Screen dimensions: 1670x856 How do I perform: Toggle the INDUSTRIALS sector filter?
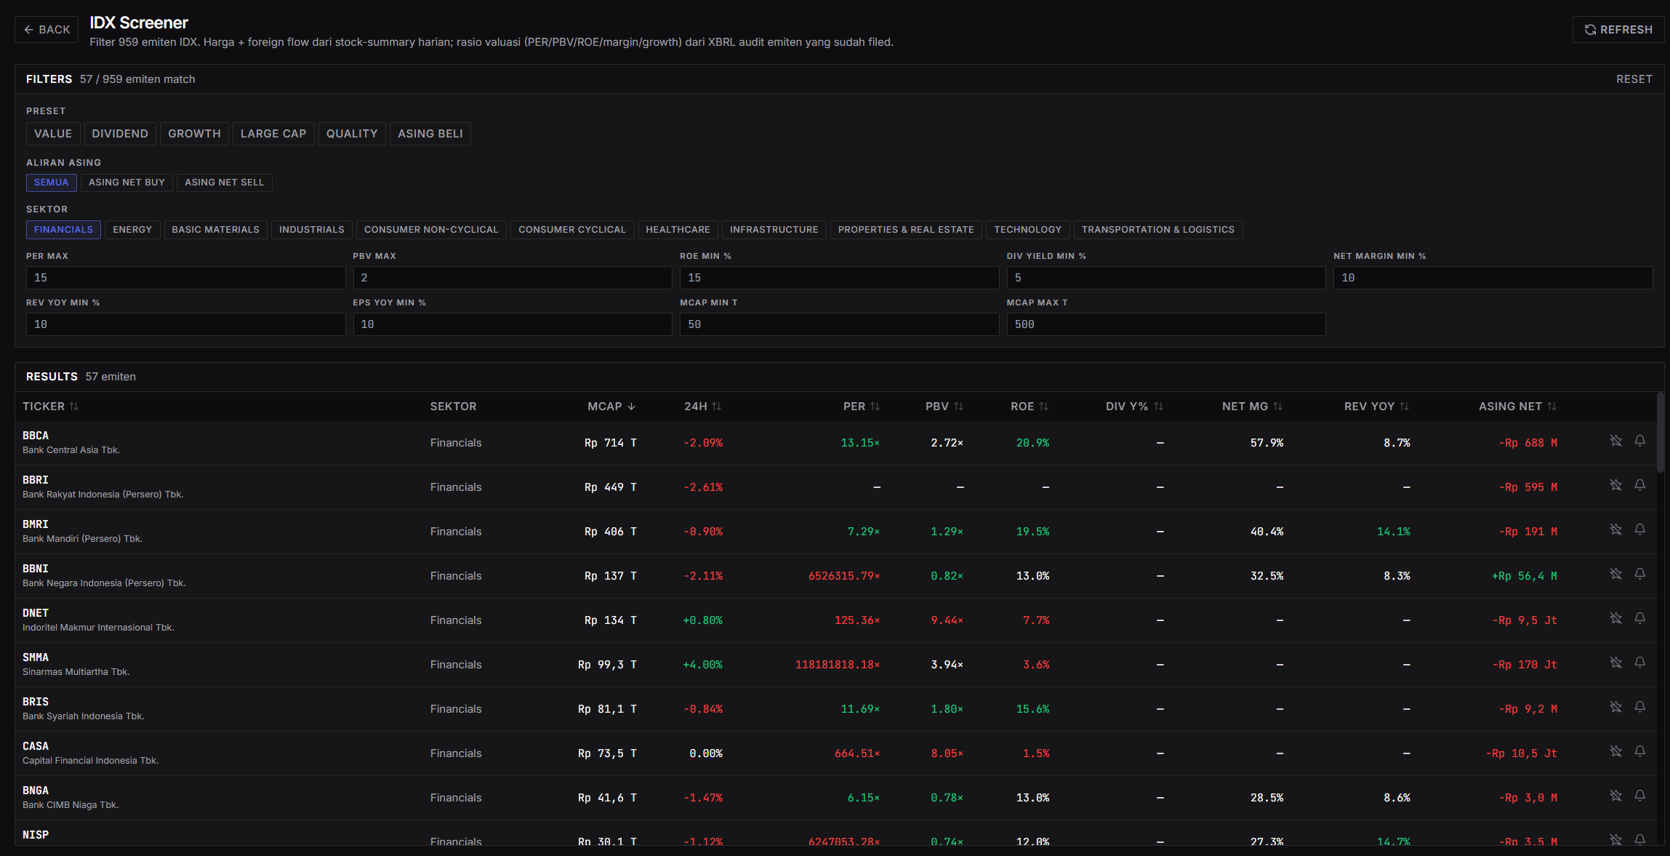pyautogui.click(x=311, y=230)
